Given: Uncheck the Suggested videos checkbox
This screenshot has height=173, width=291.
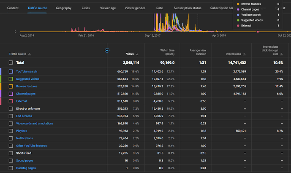Looking at the screenshot, I should pos(10,79).
